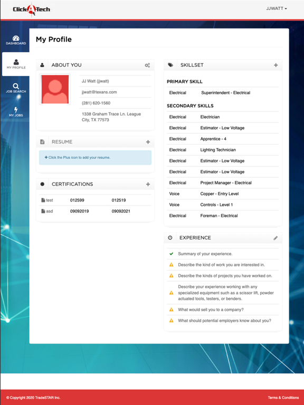Click warning icon beside 'sell you to a company'
Image resolution: width=304 pixels, height=405 pixels.
pyautogui.click(x=171, y=310)
